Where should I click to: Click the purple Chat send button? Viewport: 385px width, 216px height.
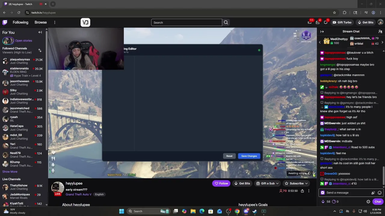(x=378, y=202)
